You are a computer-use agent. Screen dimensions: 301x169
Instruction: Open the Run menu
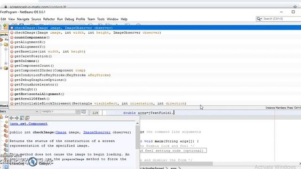(60, 19)
